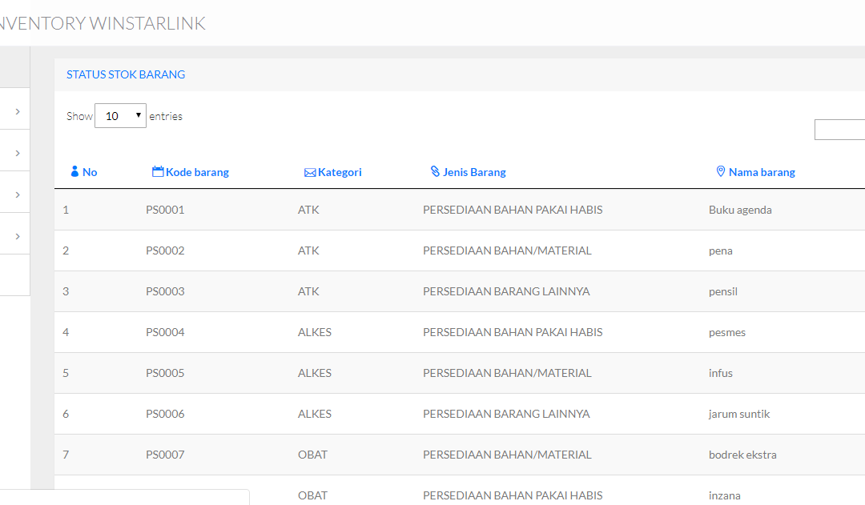Click row number 7 in No column
865x505 pixels.
click(x=66, y=455)
